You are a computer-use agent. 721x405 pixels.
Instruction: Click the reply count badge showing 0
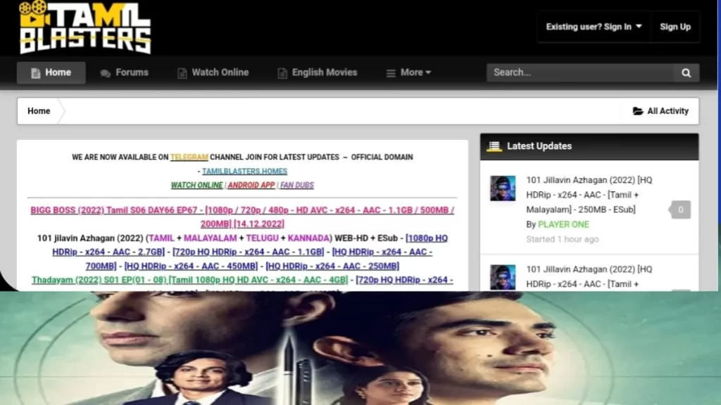(680, 210)
